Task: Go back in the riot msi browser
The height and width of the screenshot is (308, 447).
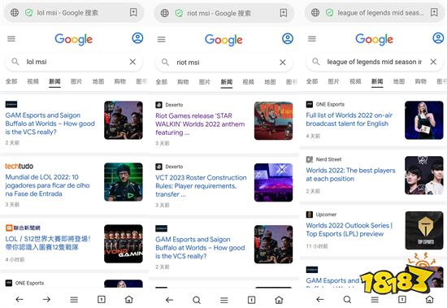Action: coord(169,300)
